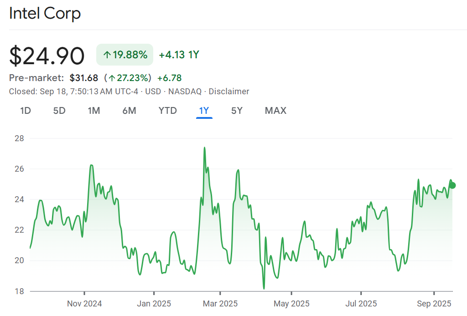This screenshot has height=316, width=467.
Task: Click the green current-price dot on chart
Action: [452, 185]
